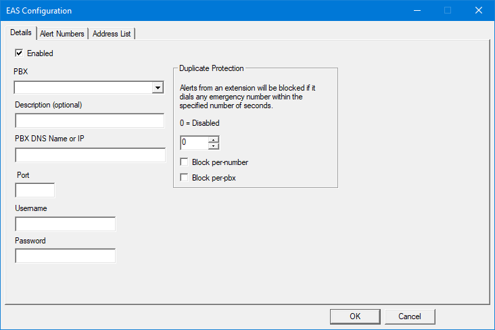Screen dimensions: 495x330
Task: Uncheck the Enabled checkbox
Action: [x=20, y=53]
